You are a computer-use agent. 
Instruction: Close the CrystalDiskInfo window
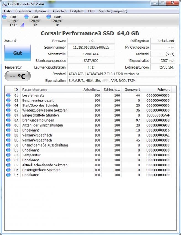(172, 3)
